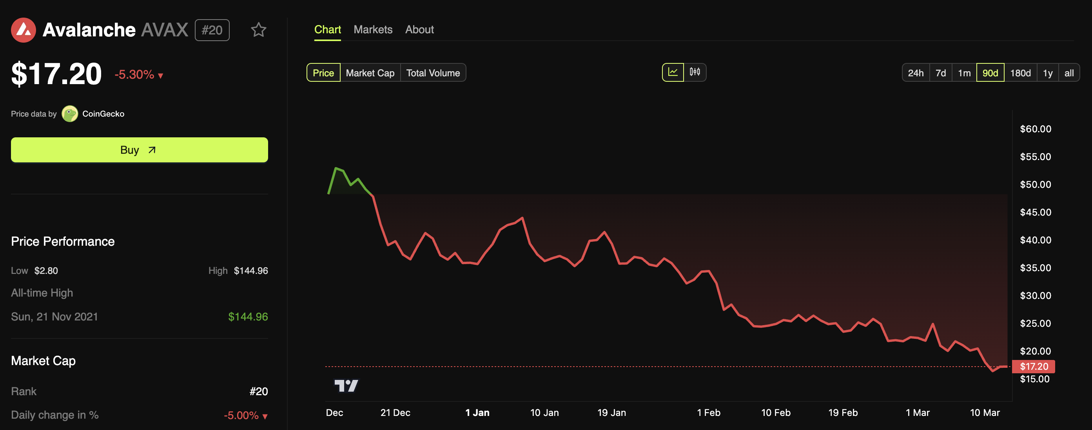Set chart range to 24h
Screen dimensions: 1092x430
(x=915, y=73)
